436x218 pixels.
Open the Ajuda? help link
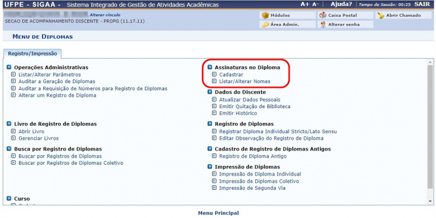[x=341, y=4]
